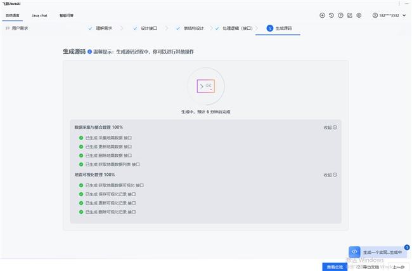Click the 已生成 删除地震数据 接口 row

point(106,155)
